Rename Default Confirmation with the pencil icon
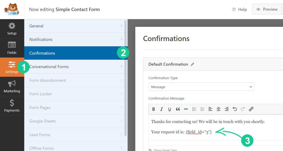 (193, 64)
